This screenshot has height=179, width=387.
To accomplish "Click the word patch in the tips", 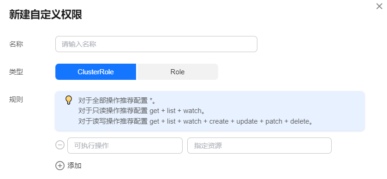I will click(274, 121).
